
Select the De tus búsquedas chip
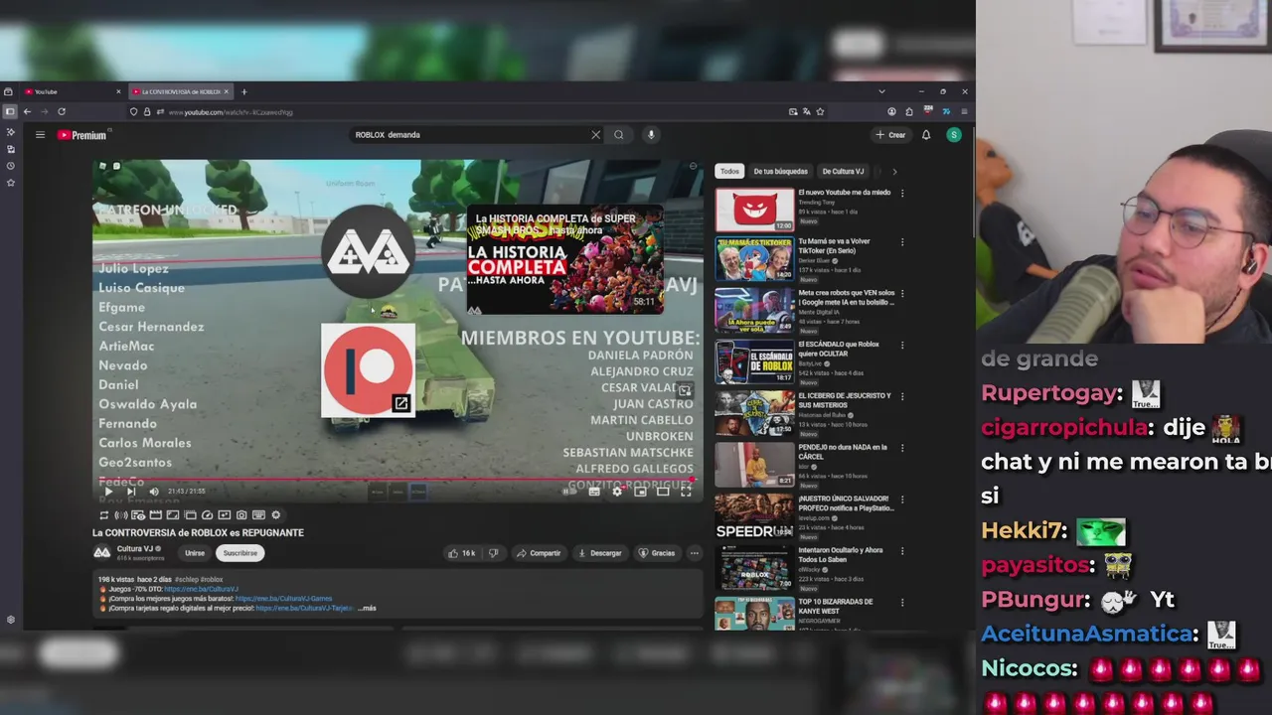click(780, 172)
